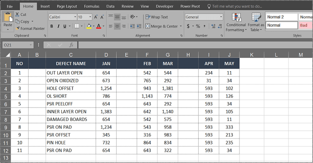The width and height of the screenshot is (313, 163).
Task: Click the Insert Function fx icon
Action: click(71, 45)
